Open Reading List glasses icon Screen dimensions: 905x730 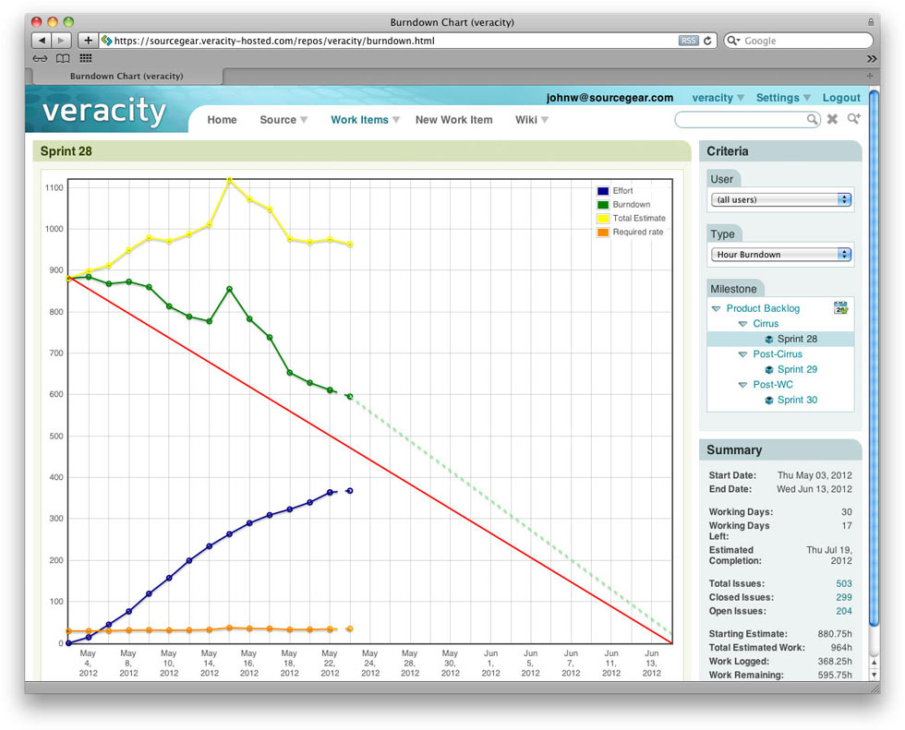pyautogui.click(x=40, y=58)
